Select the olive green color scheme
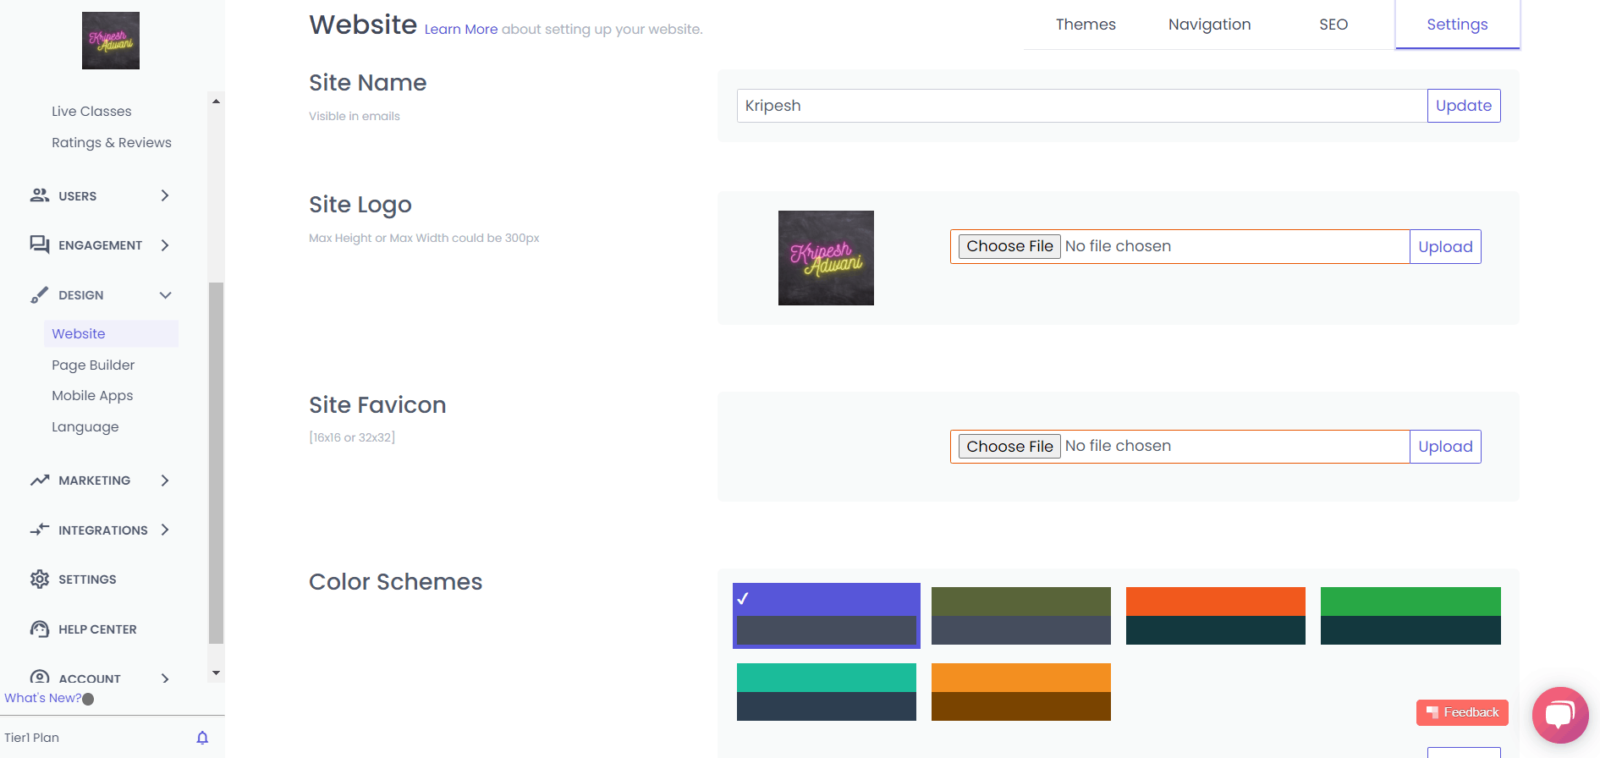Viewport: 1600px width, 758px height. (1020, 616)
